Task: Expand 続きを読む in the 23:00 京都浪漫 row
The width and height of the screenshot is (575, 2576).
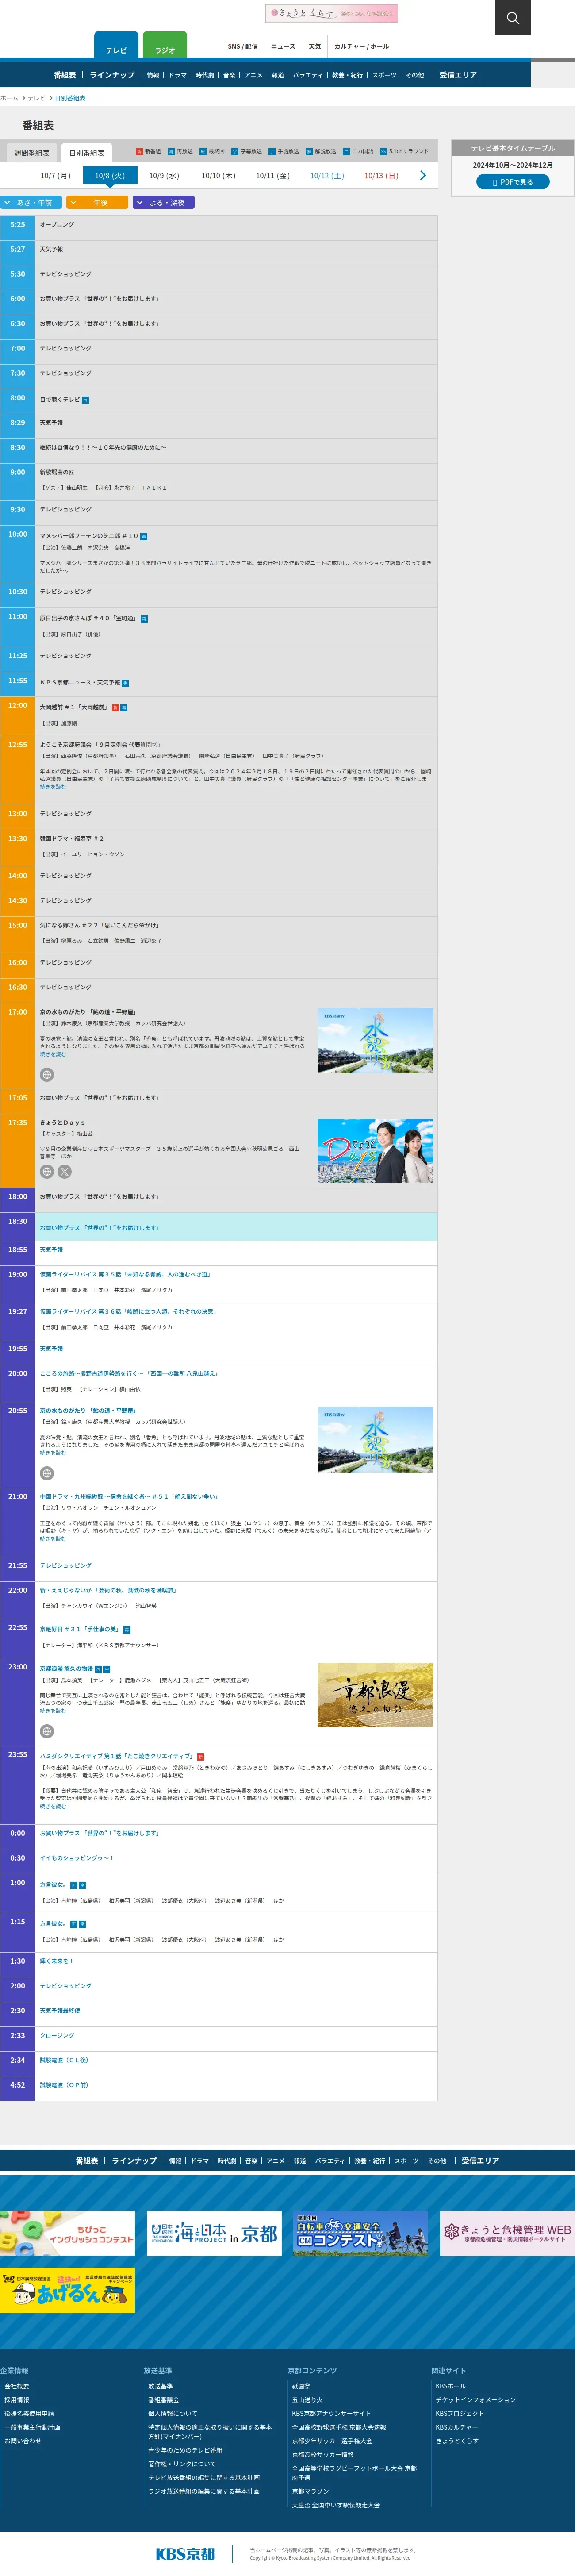Action: point(53,1711)
